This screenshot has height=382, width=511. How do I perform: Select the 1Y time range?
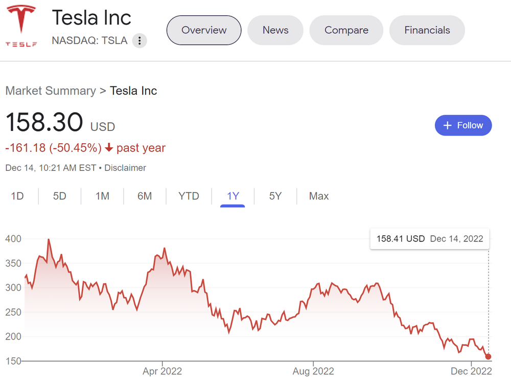pos(233,196)
